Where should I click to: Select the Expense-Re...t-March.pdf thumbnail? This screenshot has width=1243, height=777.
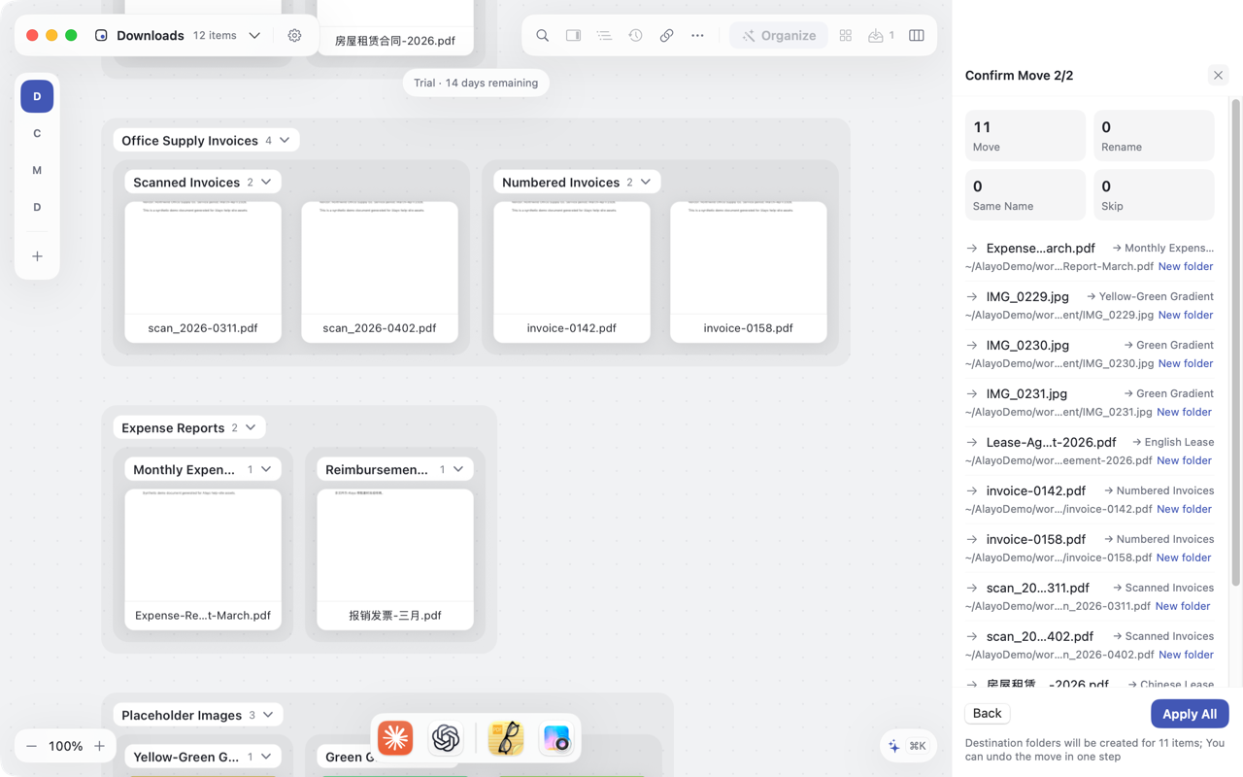(203, 559)
